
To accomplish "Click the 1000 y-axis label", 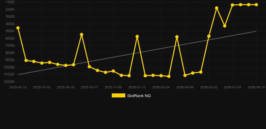I will tap(10, 2).
